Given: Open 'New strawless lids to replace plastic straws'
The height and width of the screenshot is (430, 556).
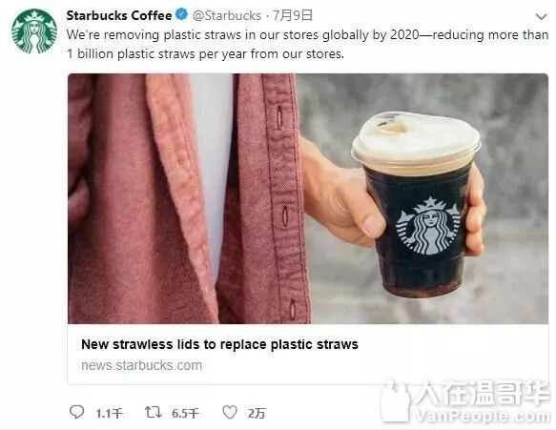Looking at the screenshot, I should [220, 344].
